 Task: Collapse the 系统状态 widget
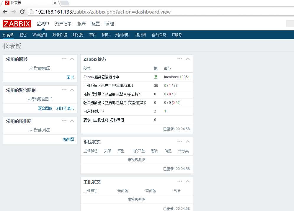tap(188, 141)
